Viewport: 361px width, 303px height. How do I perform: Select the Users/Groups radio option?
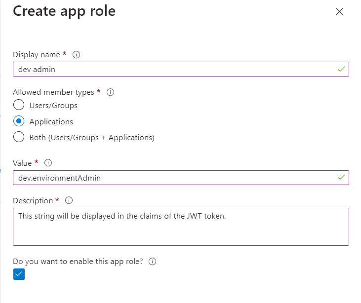(x=19, y=105)
